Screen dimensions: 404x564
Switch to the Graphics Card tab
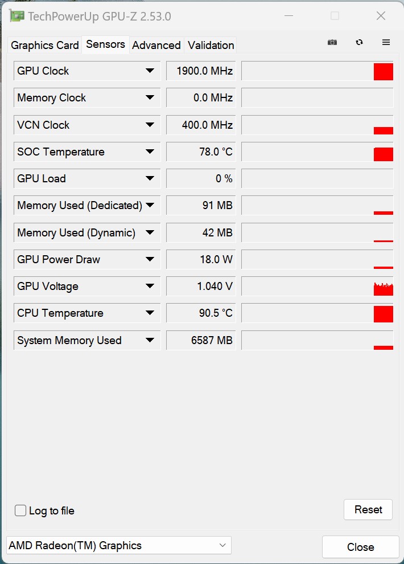click(x=45, y=46)
